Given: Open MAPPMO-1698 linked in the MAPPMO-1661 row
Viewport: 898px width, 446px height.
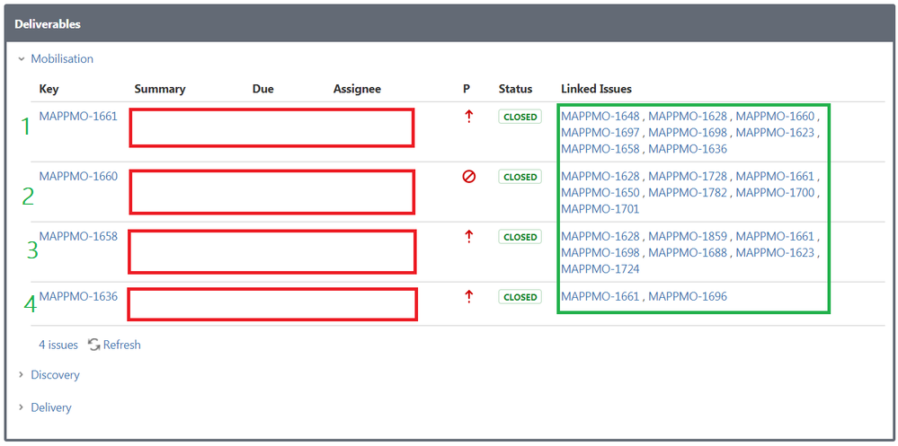Looking at the screenshot, I should pyautogui.click(x=688, y=133).
